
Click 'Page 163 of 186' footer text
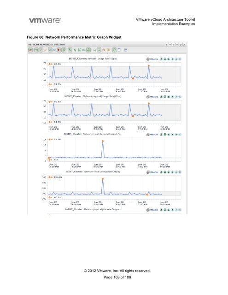117,277
